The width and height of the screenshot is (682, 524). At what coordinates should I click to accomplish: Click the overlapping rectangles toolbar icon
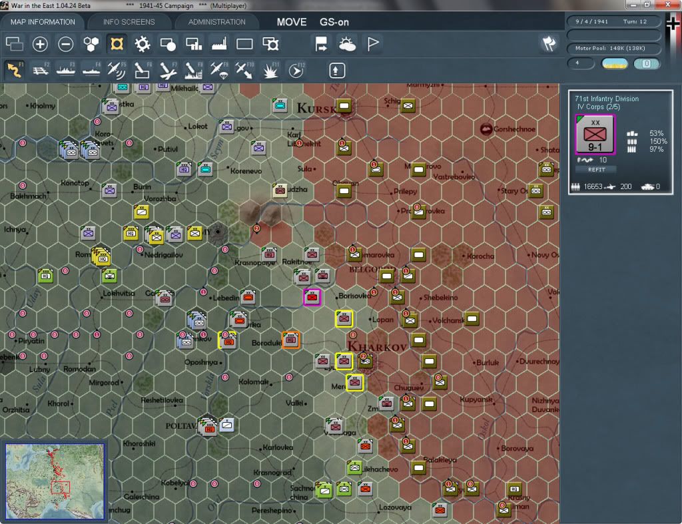[x=15, y=44]
